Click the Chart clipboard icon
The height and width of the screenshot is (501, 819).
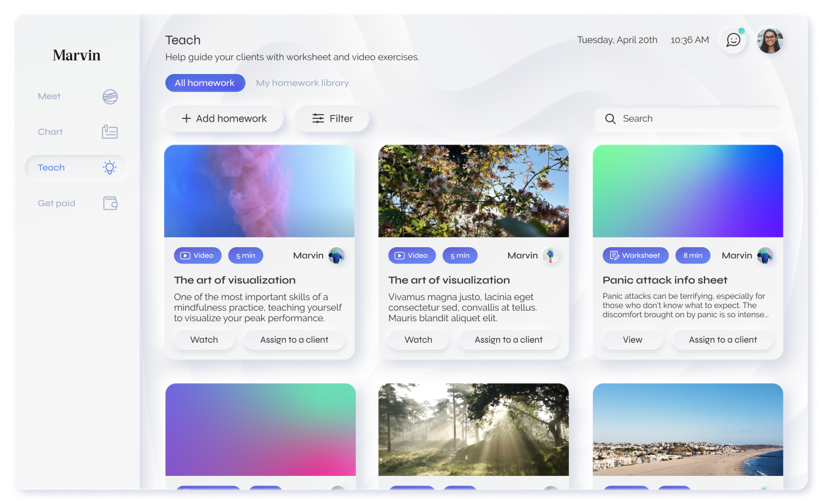click(110, 132)
